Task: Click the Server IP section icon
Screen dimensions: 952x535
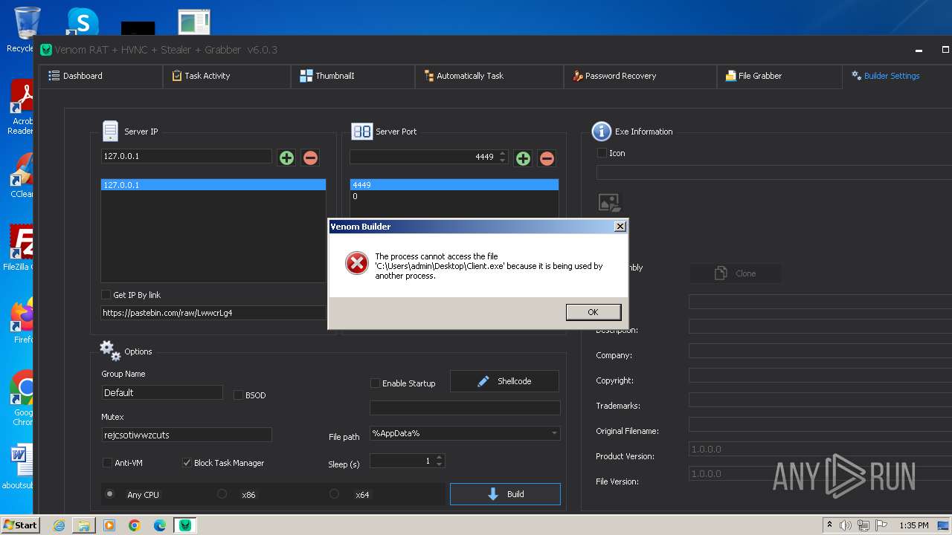Action: pyautogui.click(x=110, y=131)
